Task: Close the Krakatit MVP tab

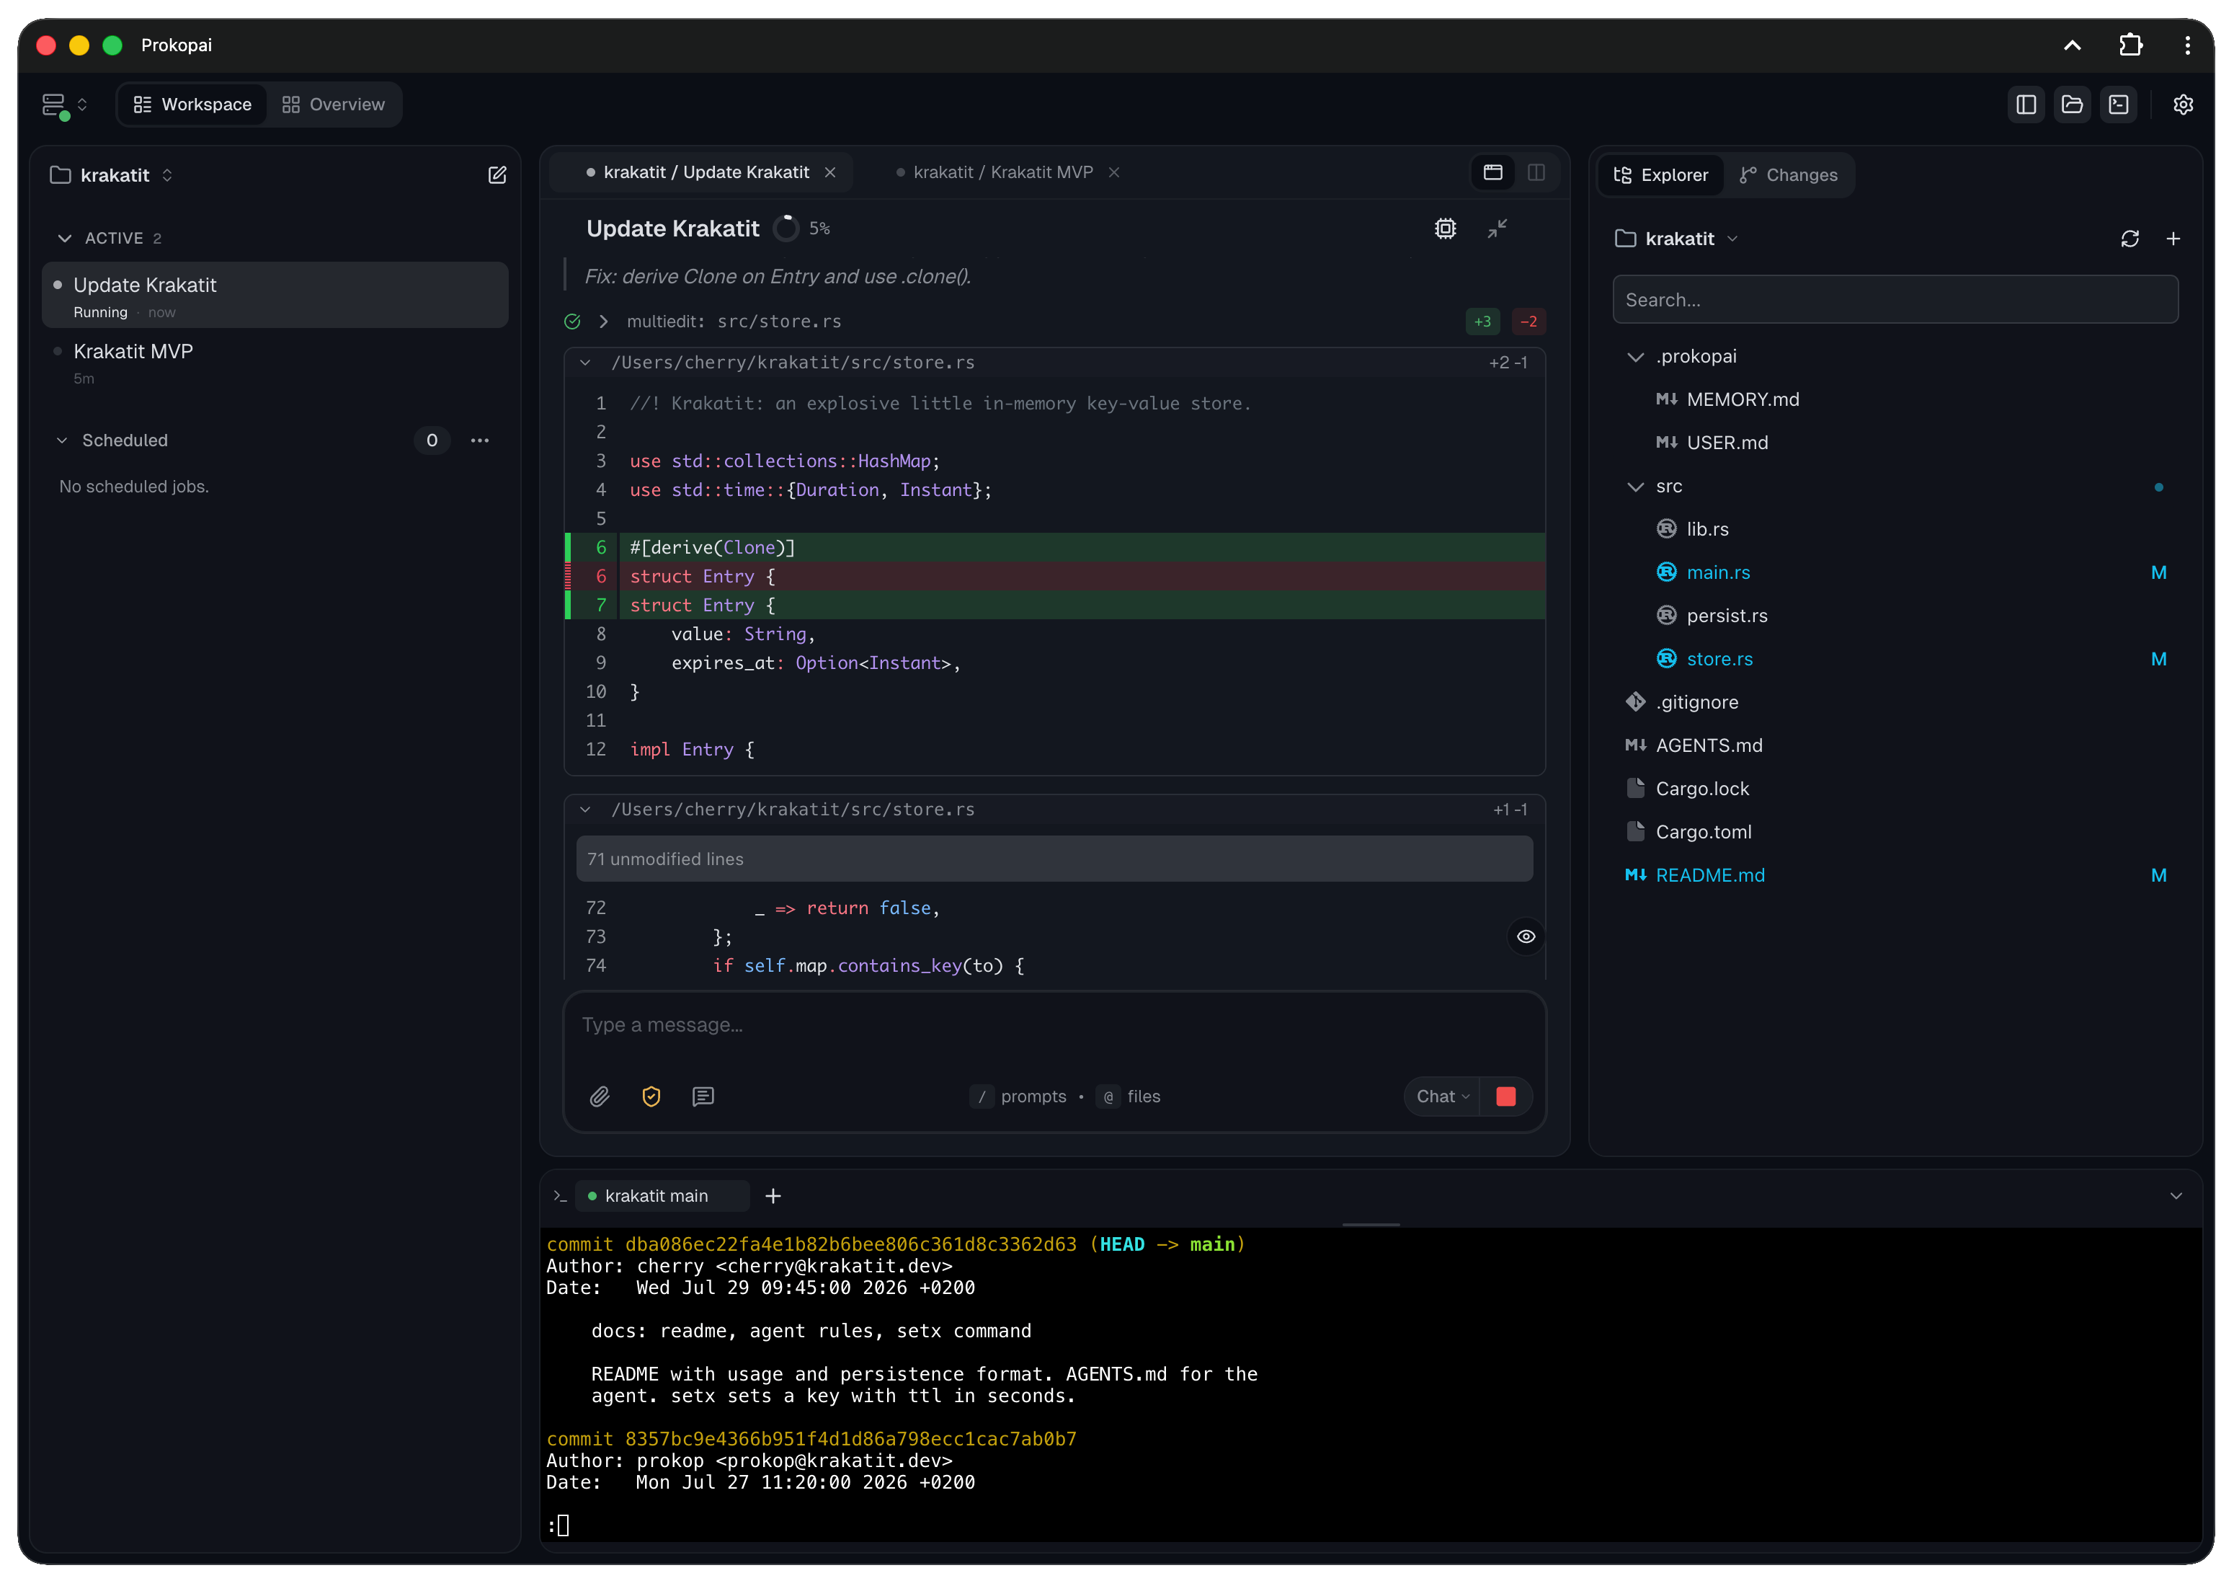Action: tap(1113, 172)
